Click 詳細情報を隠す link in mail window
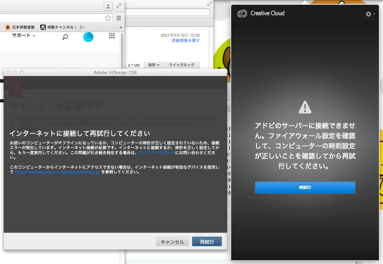The image size is (383, 264). 186,40
